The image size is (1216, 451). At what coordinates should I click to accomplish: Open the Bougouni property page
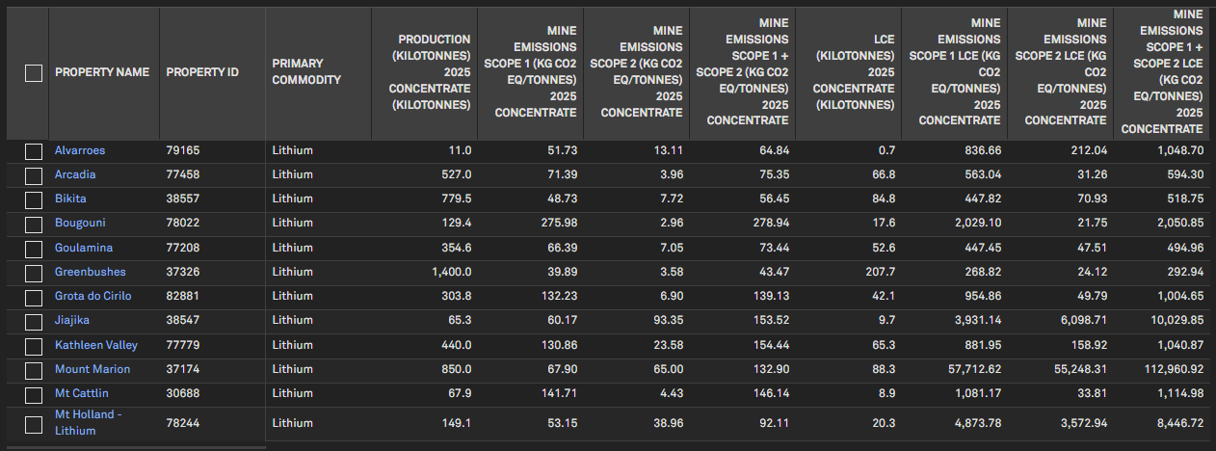(80, 224)
